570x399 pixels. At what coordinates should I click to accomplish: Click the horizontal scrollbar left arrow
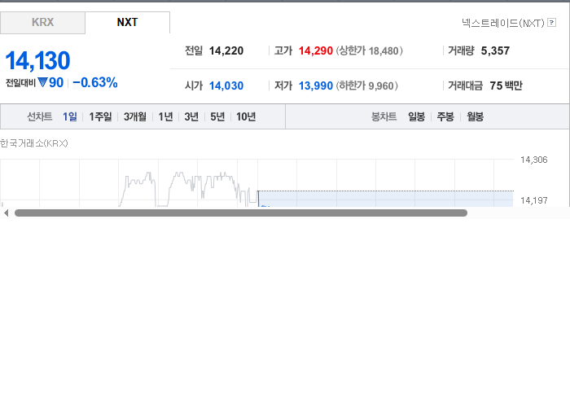(6, 213)
